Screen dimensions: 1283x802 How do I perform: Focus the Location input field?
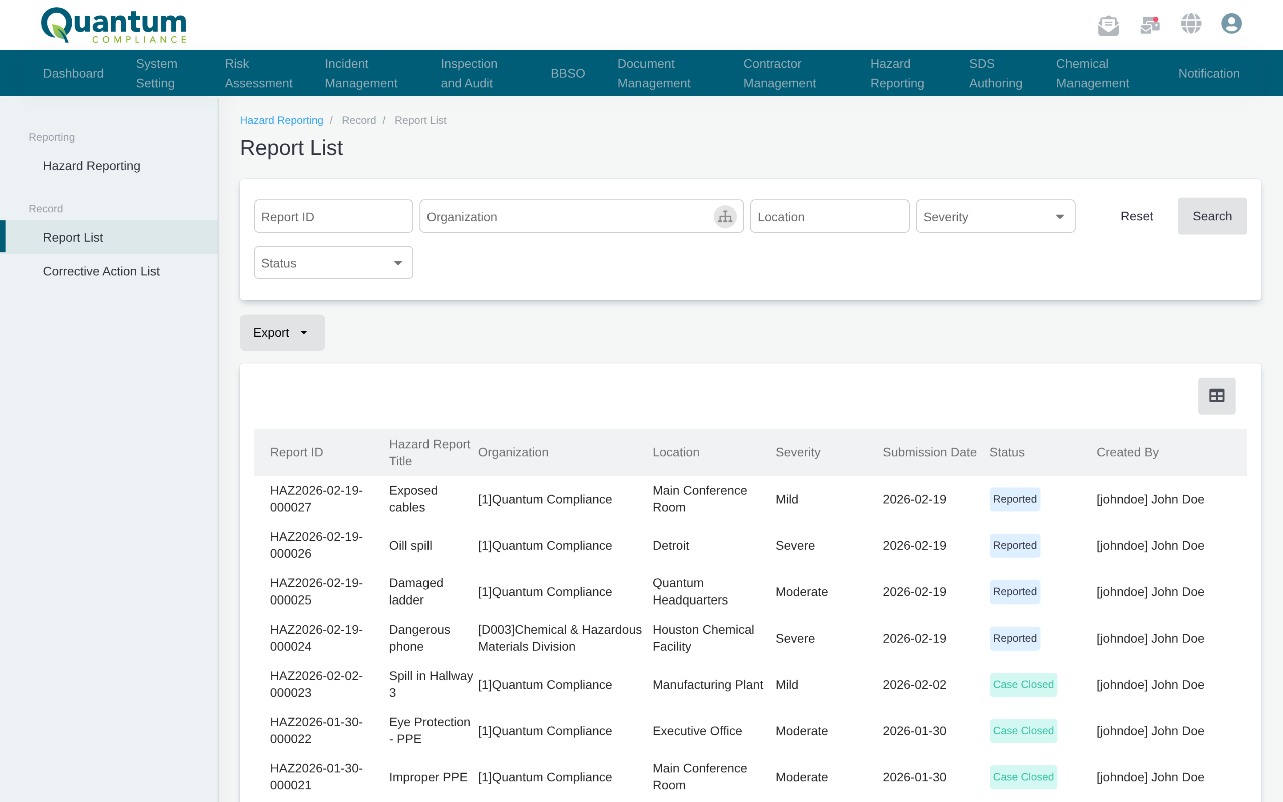(x=830, y=217)
